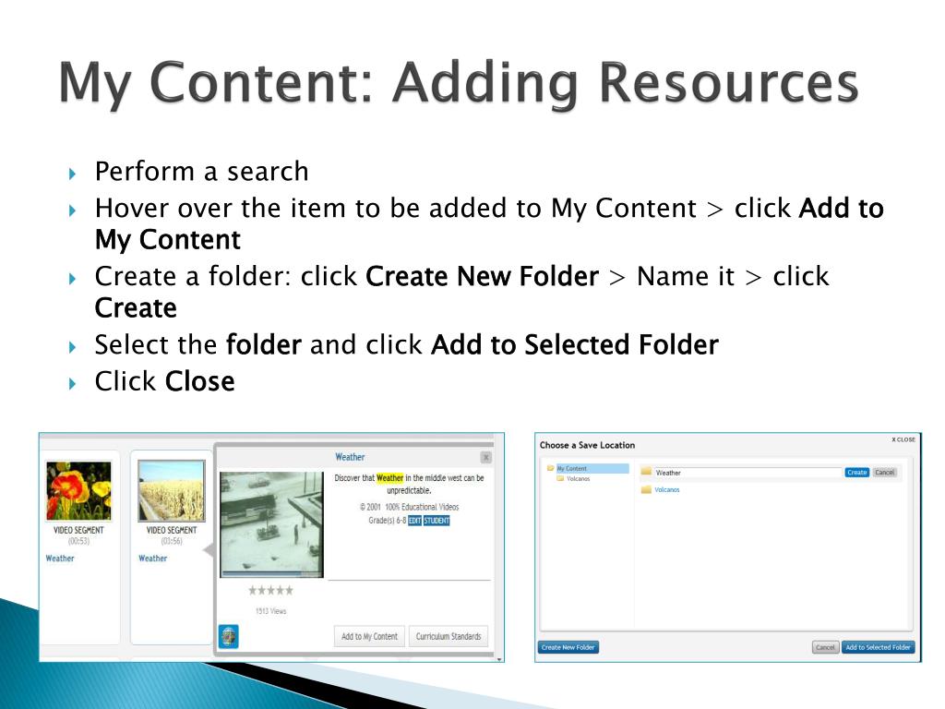Cancel the Choose a Save Location dialog
The height and width of the screenshot is (709, 945).
(x=825, y=647)
